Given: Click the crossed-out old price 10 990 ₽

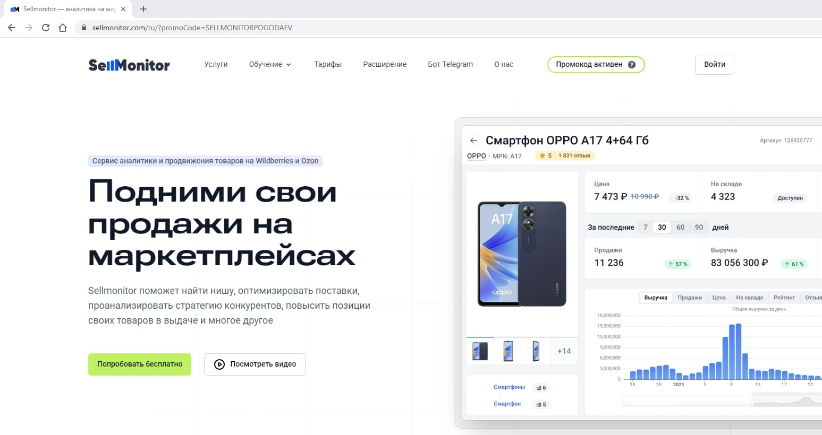Looking at the screenshot, I should pos(645,197).
